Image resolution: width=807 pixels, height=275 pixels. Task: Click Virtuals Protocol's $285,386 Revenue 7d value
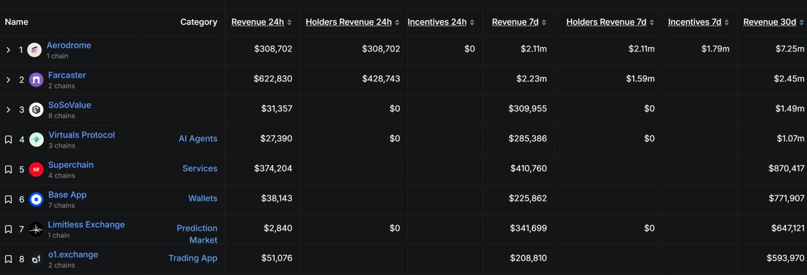pos(528,139)
